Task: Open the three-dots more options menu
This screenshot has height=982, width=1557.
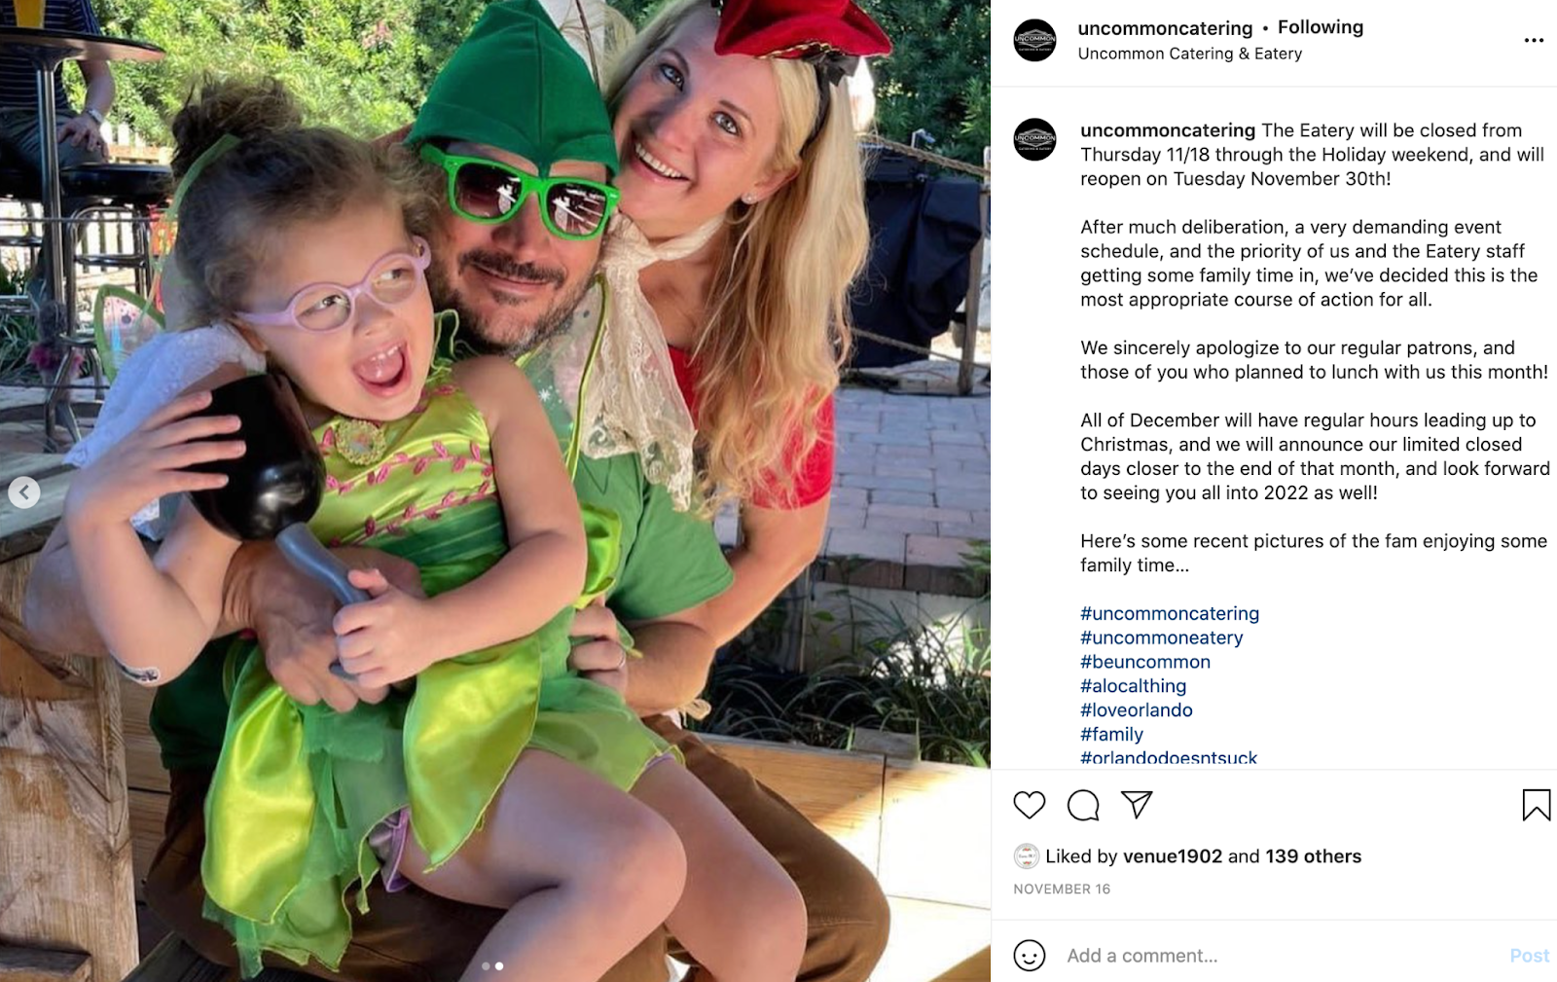Action: 1534,40
